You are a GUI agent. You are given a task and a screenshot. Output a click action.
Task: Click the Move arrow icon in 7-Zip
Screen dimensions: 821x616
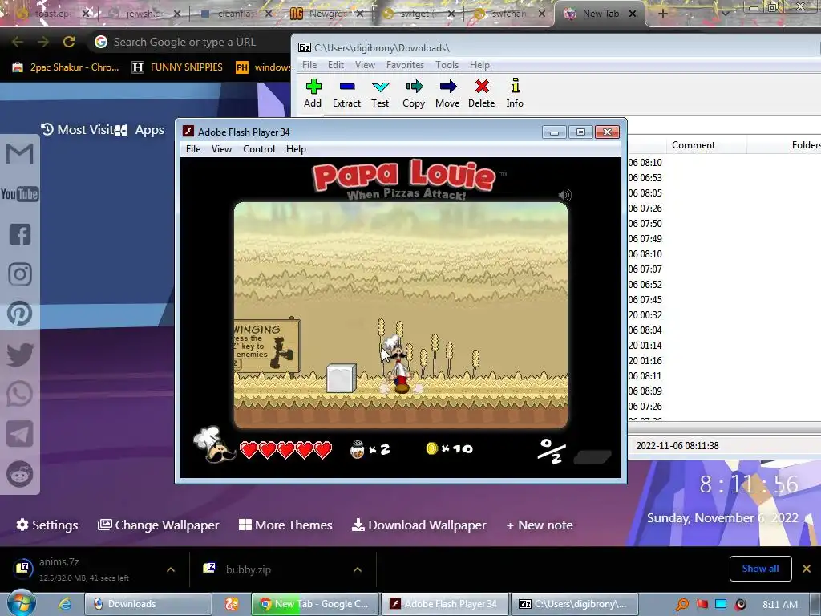[x=447, y=93]
